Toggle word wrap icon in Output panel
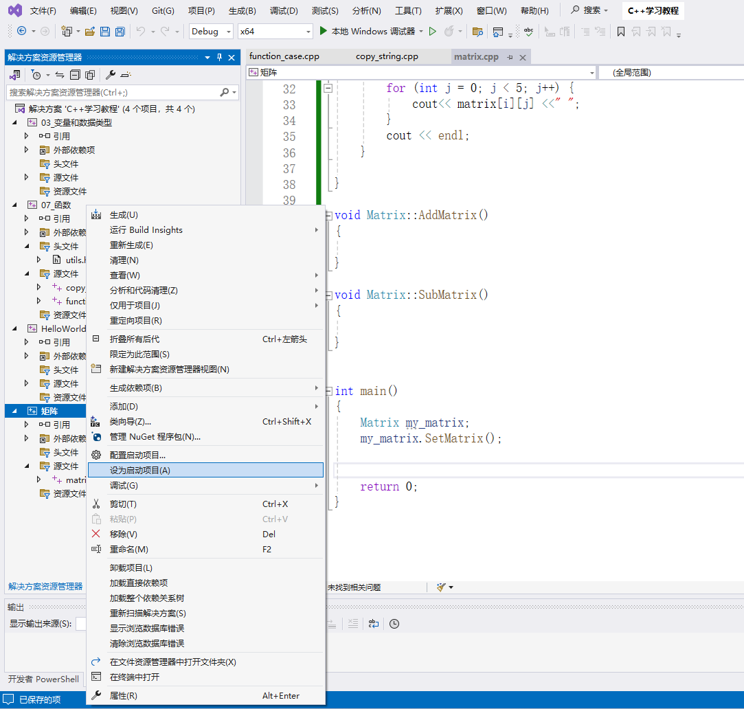The height and width of the screenshot is (709, 744). 374,624
